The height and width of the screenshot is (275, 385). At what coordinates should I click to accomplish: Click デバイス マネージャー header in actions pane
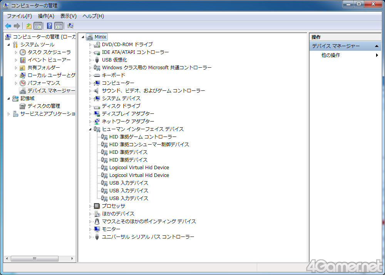(x=336, y=46)
